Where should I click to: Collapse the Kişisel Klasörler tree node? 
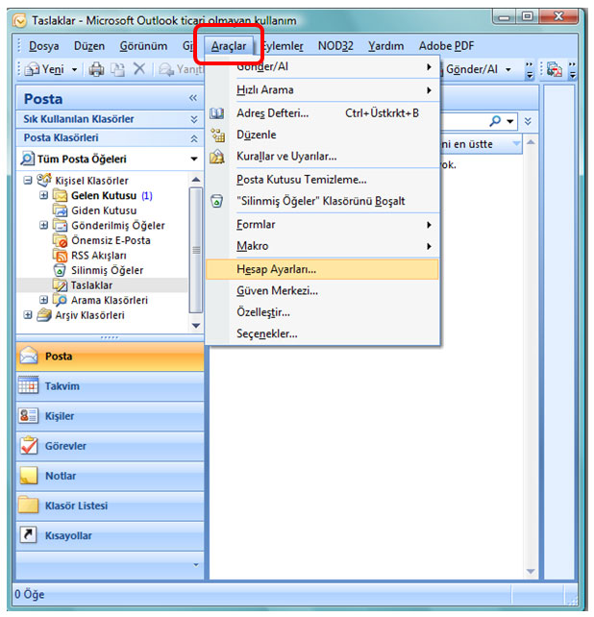point(27,181)
